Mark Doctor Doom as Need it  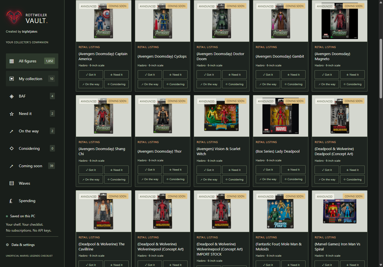pos(235,74)
